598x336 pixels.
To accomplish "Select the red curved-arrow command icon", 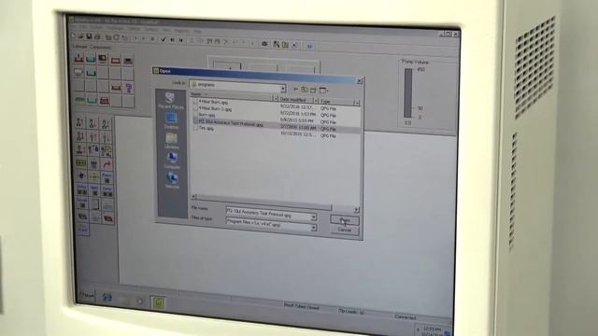I will 107,164.
